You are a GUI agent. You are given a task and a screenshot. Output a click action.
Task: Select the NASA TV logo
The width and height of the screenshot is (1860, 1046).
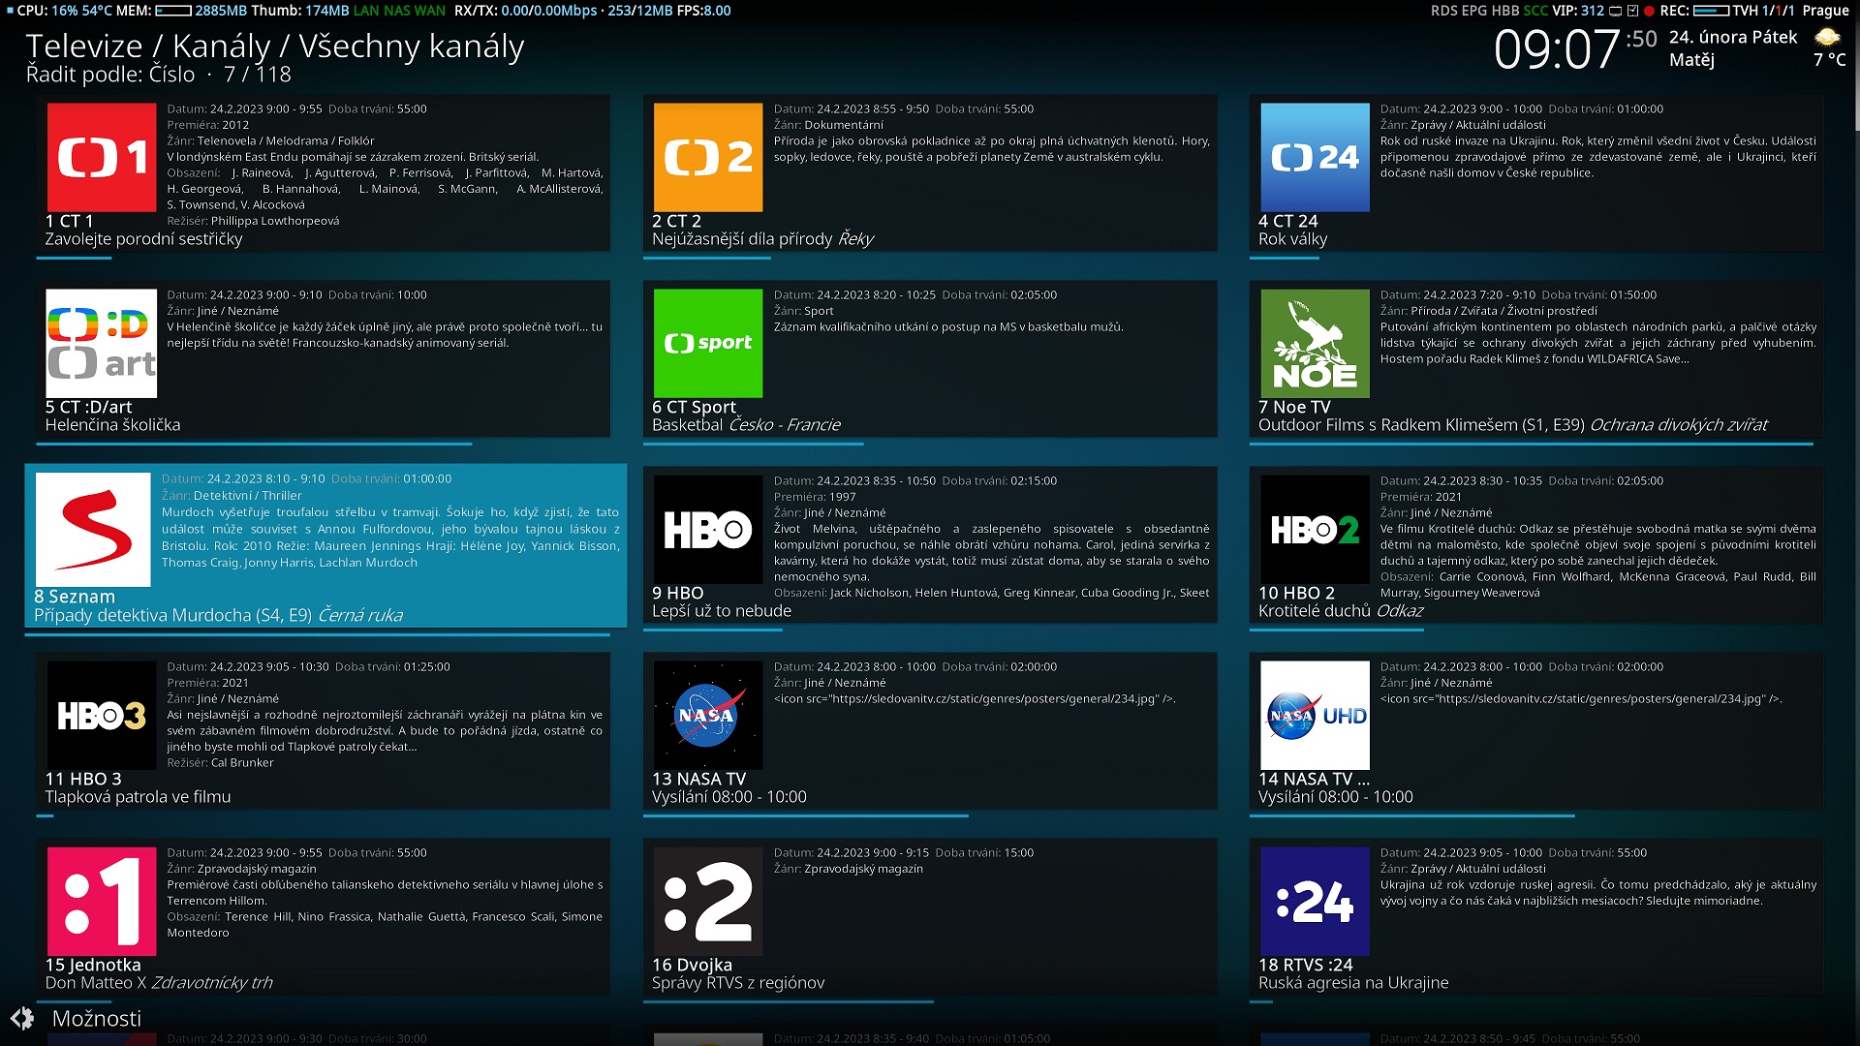707,716
